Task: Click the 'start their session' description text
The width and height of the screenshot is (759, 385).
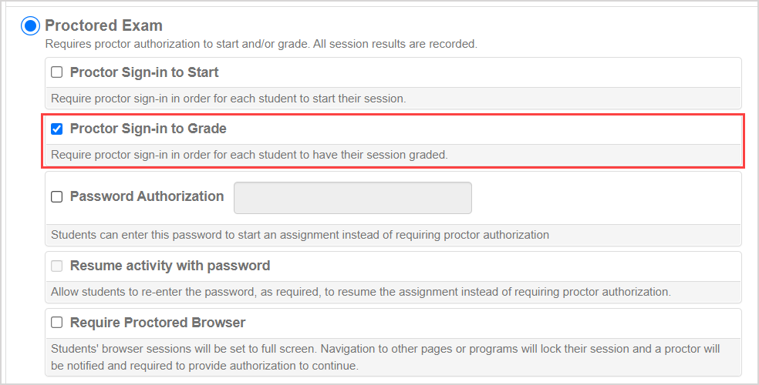Action: coord(363,99)
